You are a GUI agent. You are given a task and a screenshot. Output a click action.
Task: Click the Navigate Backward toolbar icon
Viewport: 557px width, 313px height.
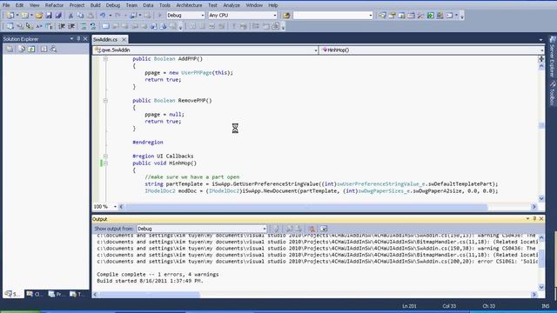point(133,16)
